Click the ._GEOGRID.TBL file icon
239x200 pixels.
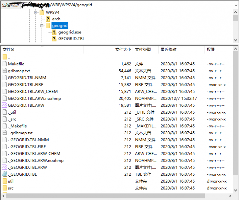tap(5, 174)
